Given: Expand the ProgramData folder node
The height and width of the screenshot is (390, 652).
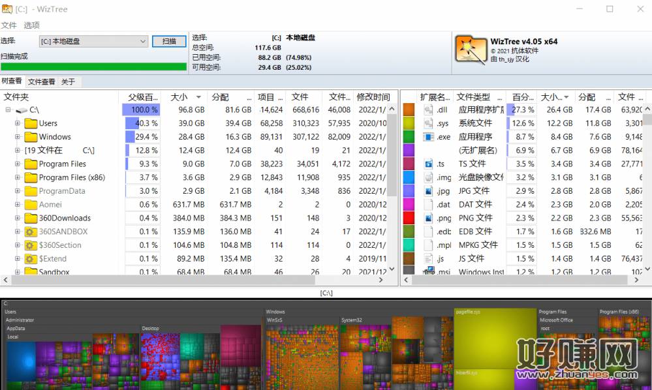Looking at the screenshot, I should coord(18,191).
